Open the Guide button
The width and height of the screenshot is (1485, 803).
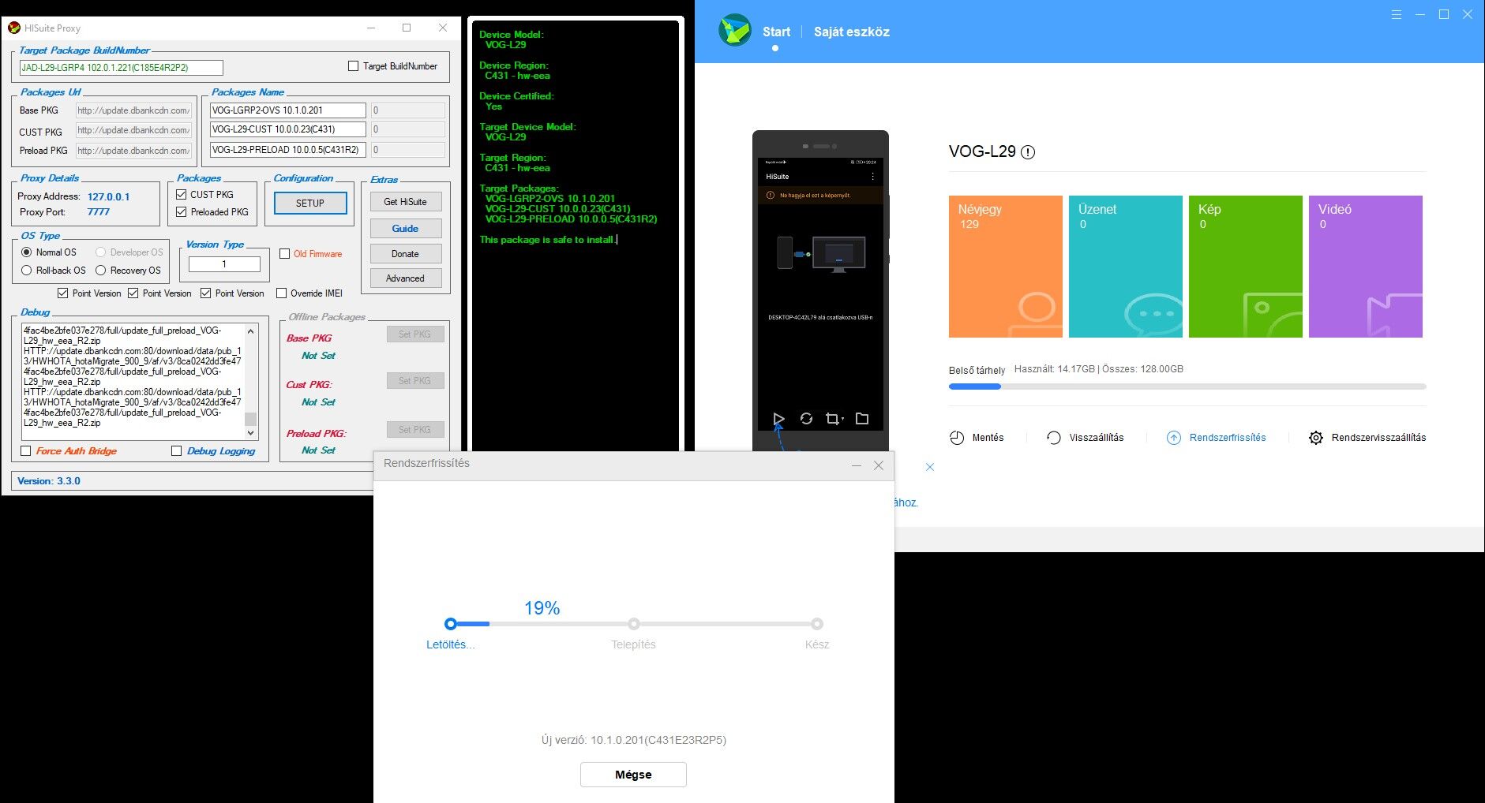point(405,229)
